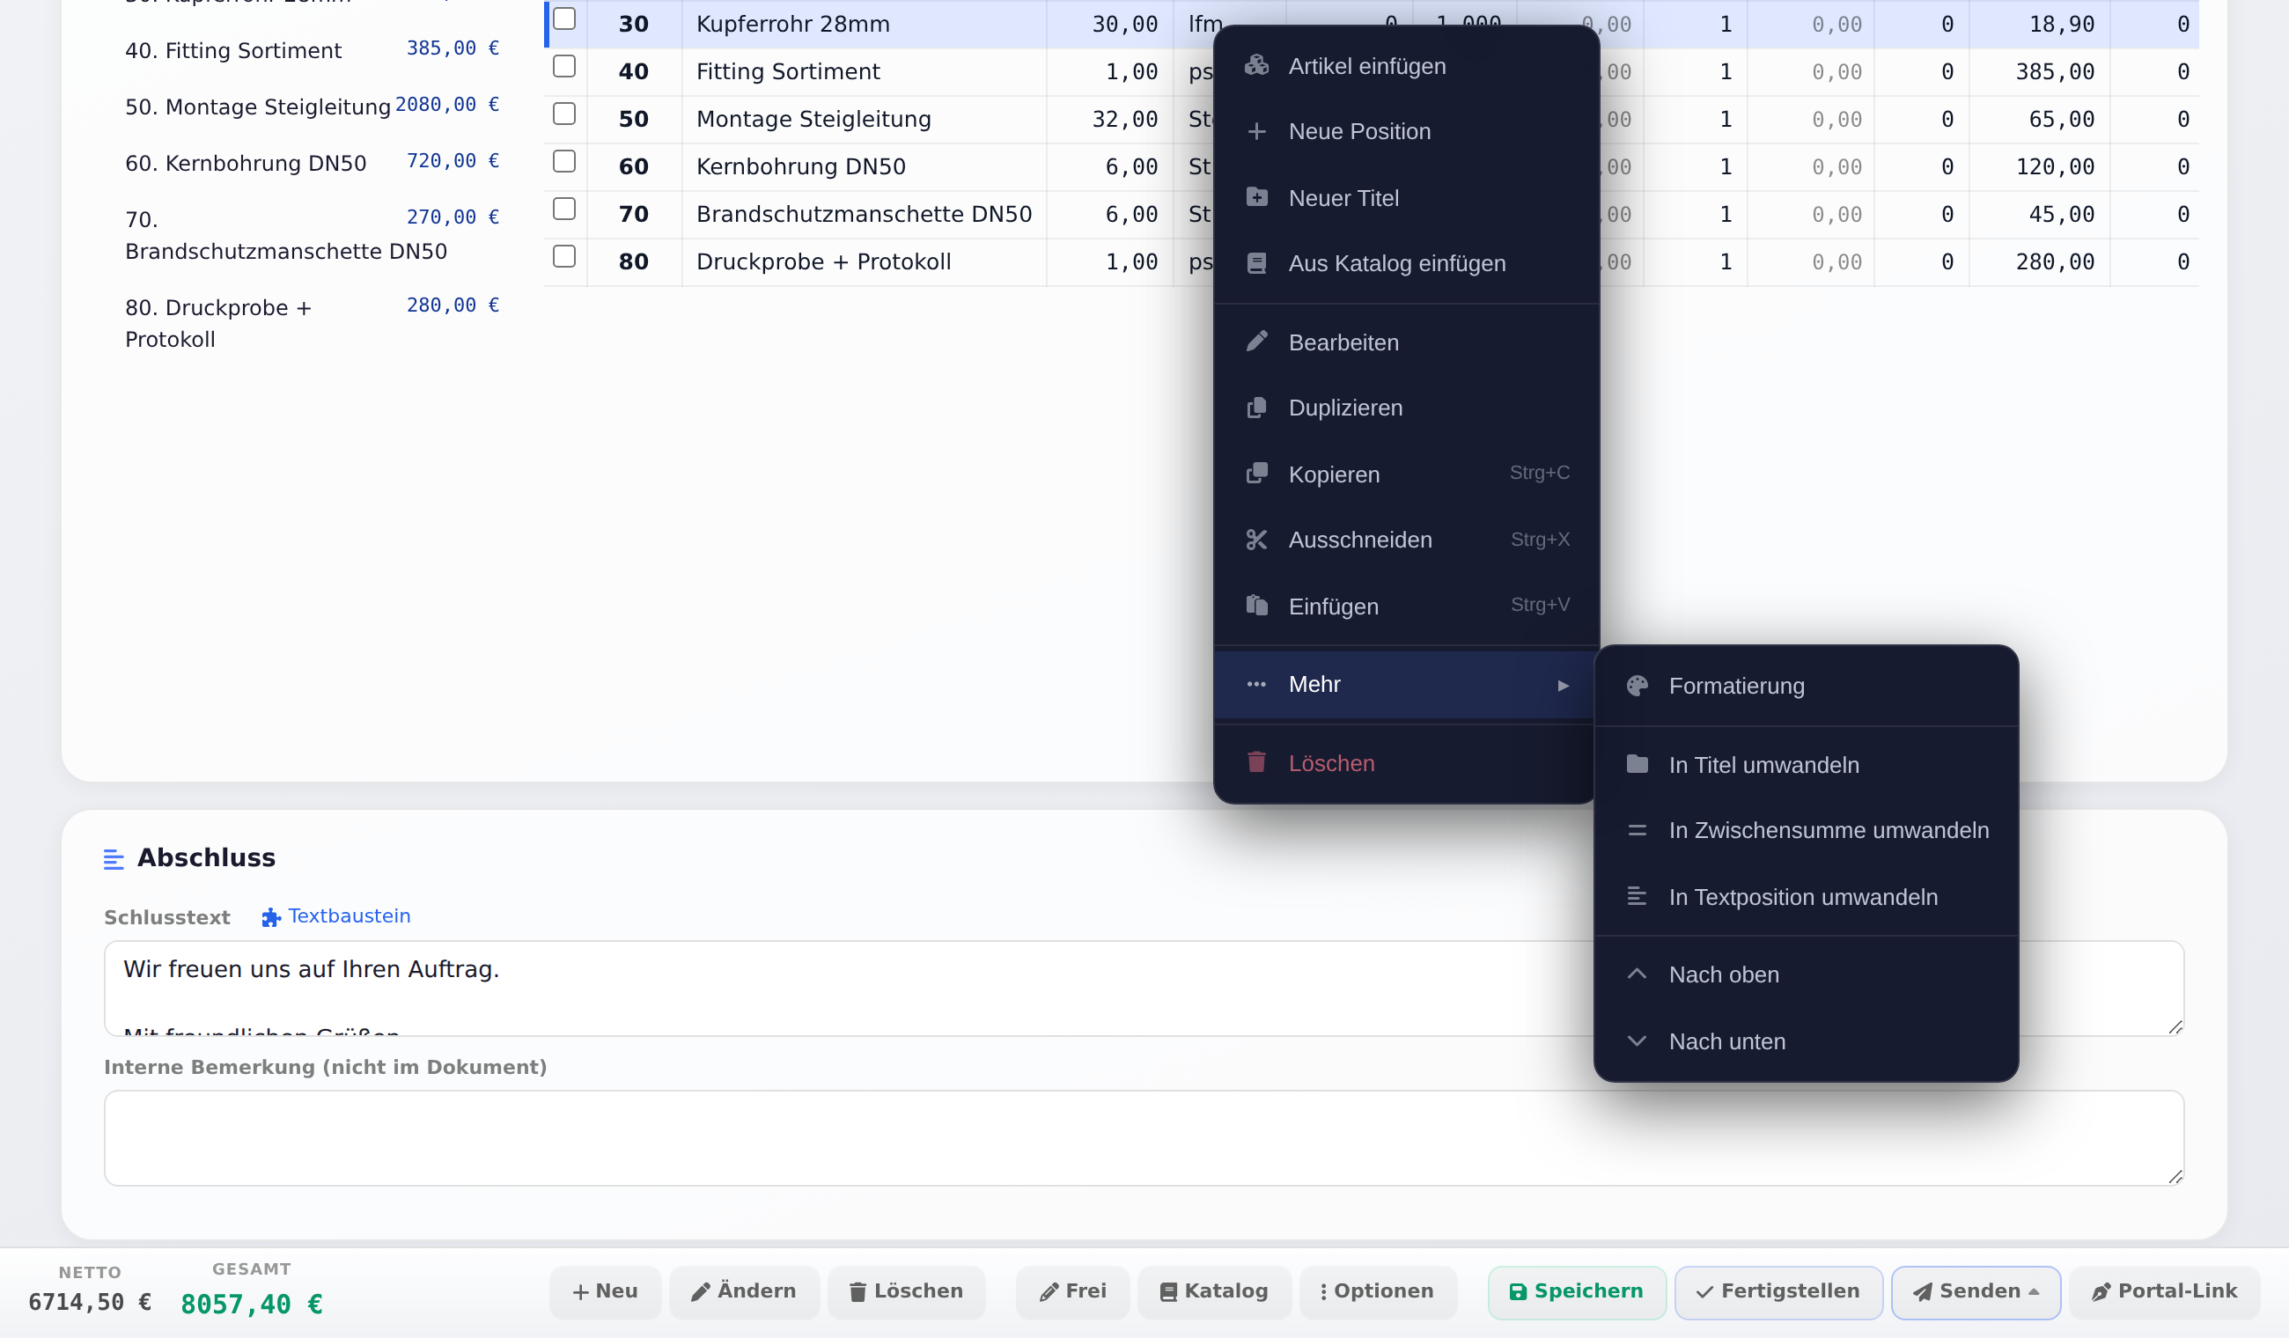Select Formatierung in the submenu
The width and height of the screenshot is (2289, 1338).
tap(1806, 686)
